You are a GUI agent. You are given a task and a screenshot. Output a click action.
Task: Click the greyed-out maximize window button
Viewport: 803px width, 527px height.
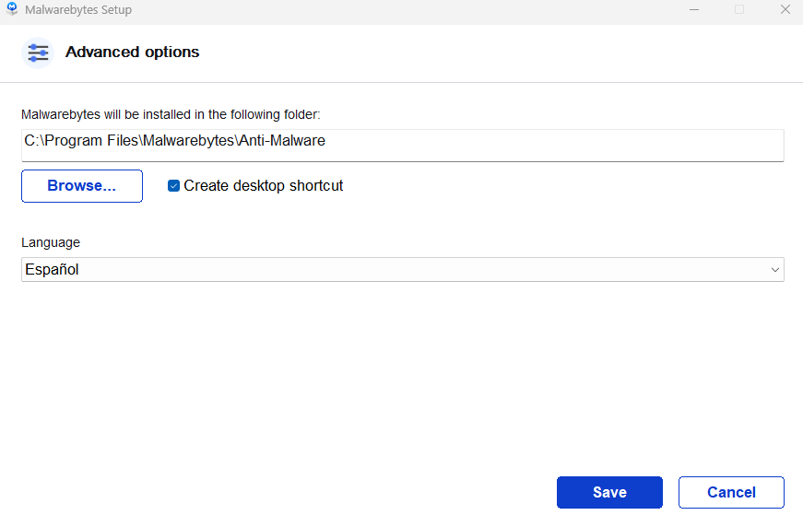pos(738,10)
